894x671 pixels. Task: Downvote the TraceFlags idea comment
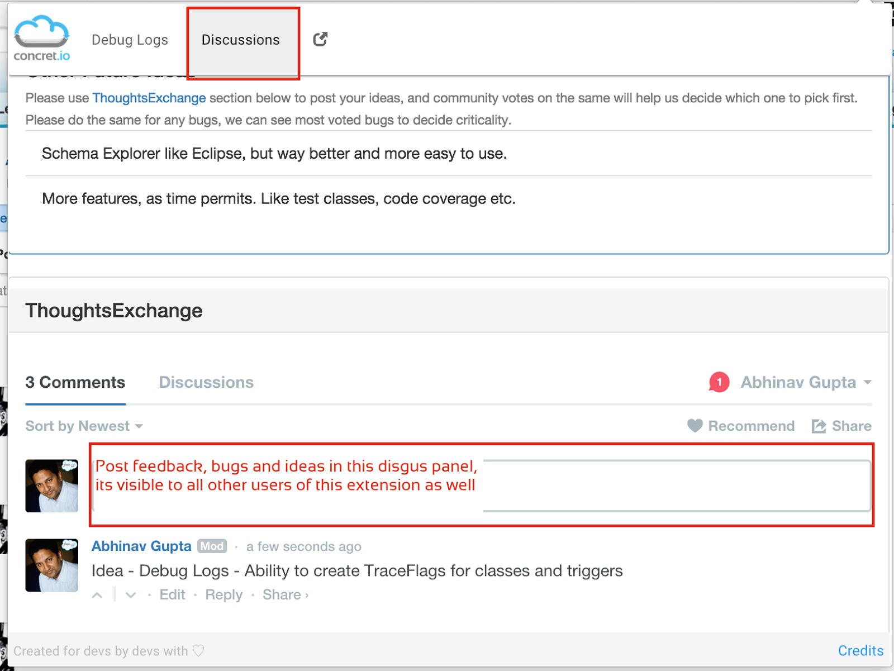[131, 595]
